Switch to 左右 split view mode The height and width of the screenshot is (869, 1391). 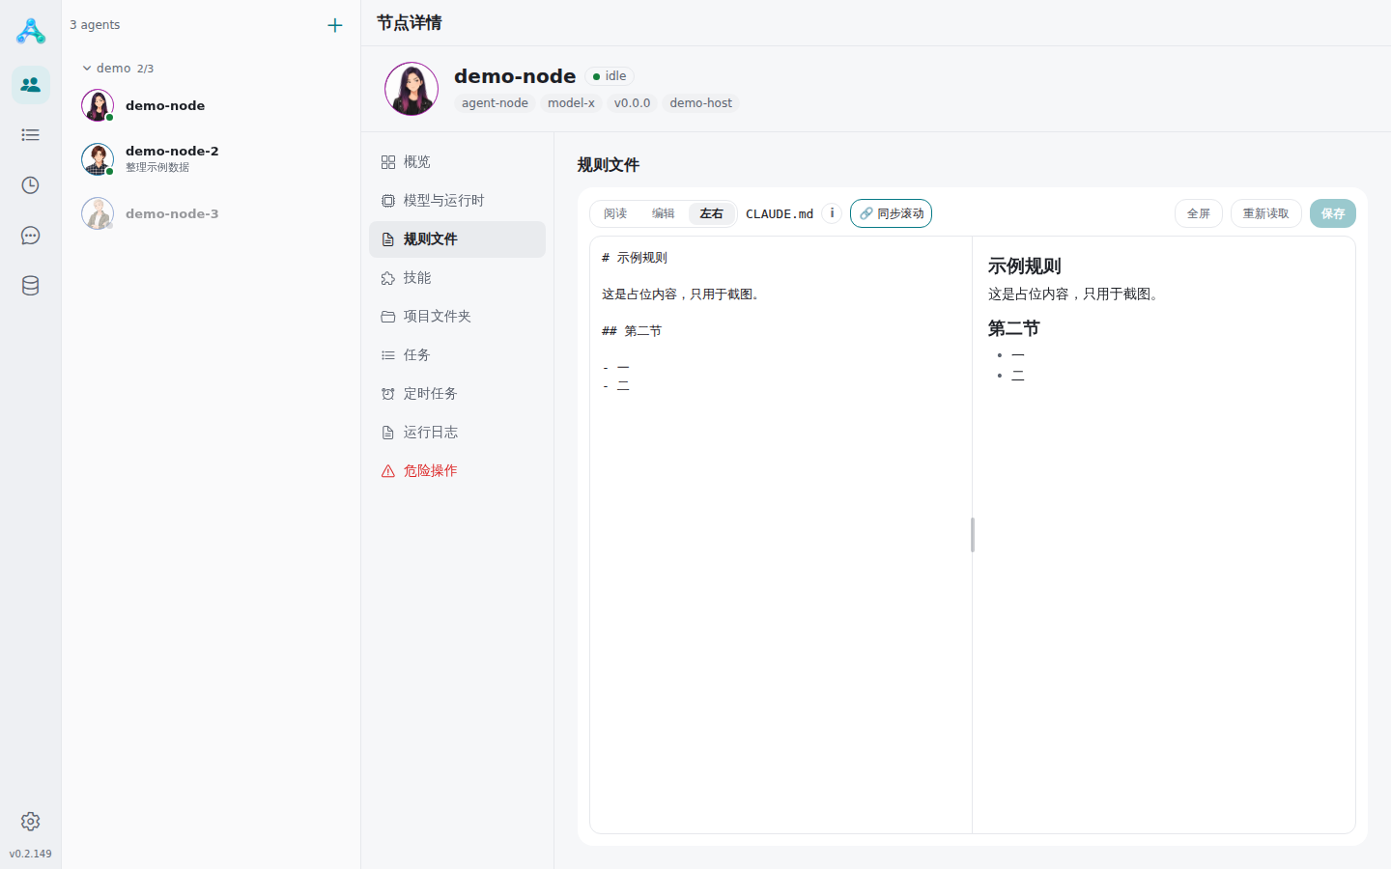712,213
